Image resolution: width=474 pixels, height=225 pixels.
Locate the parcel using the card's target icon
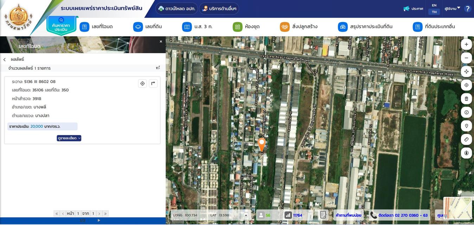(x=142, y=83)
